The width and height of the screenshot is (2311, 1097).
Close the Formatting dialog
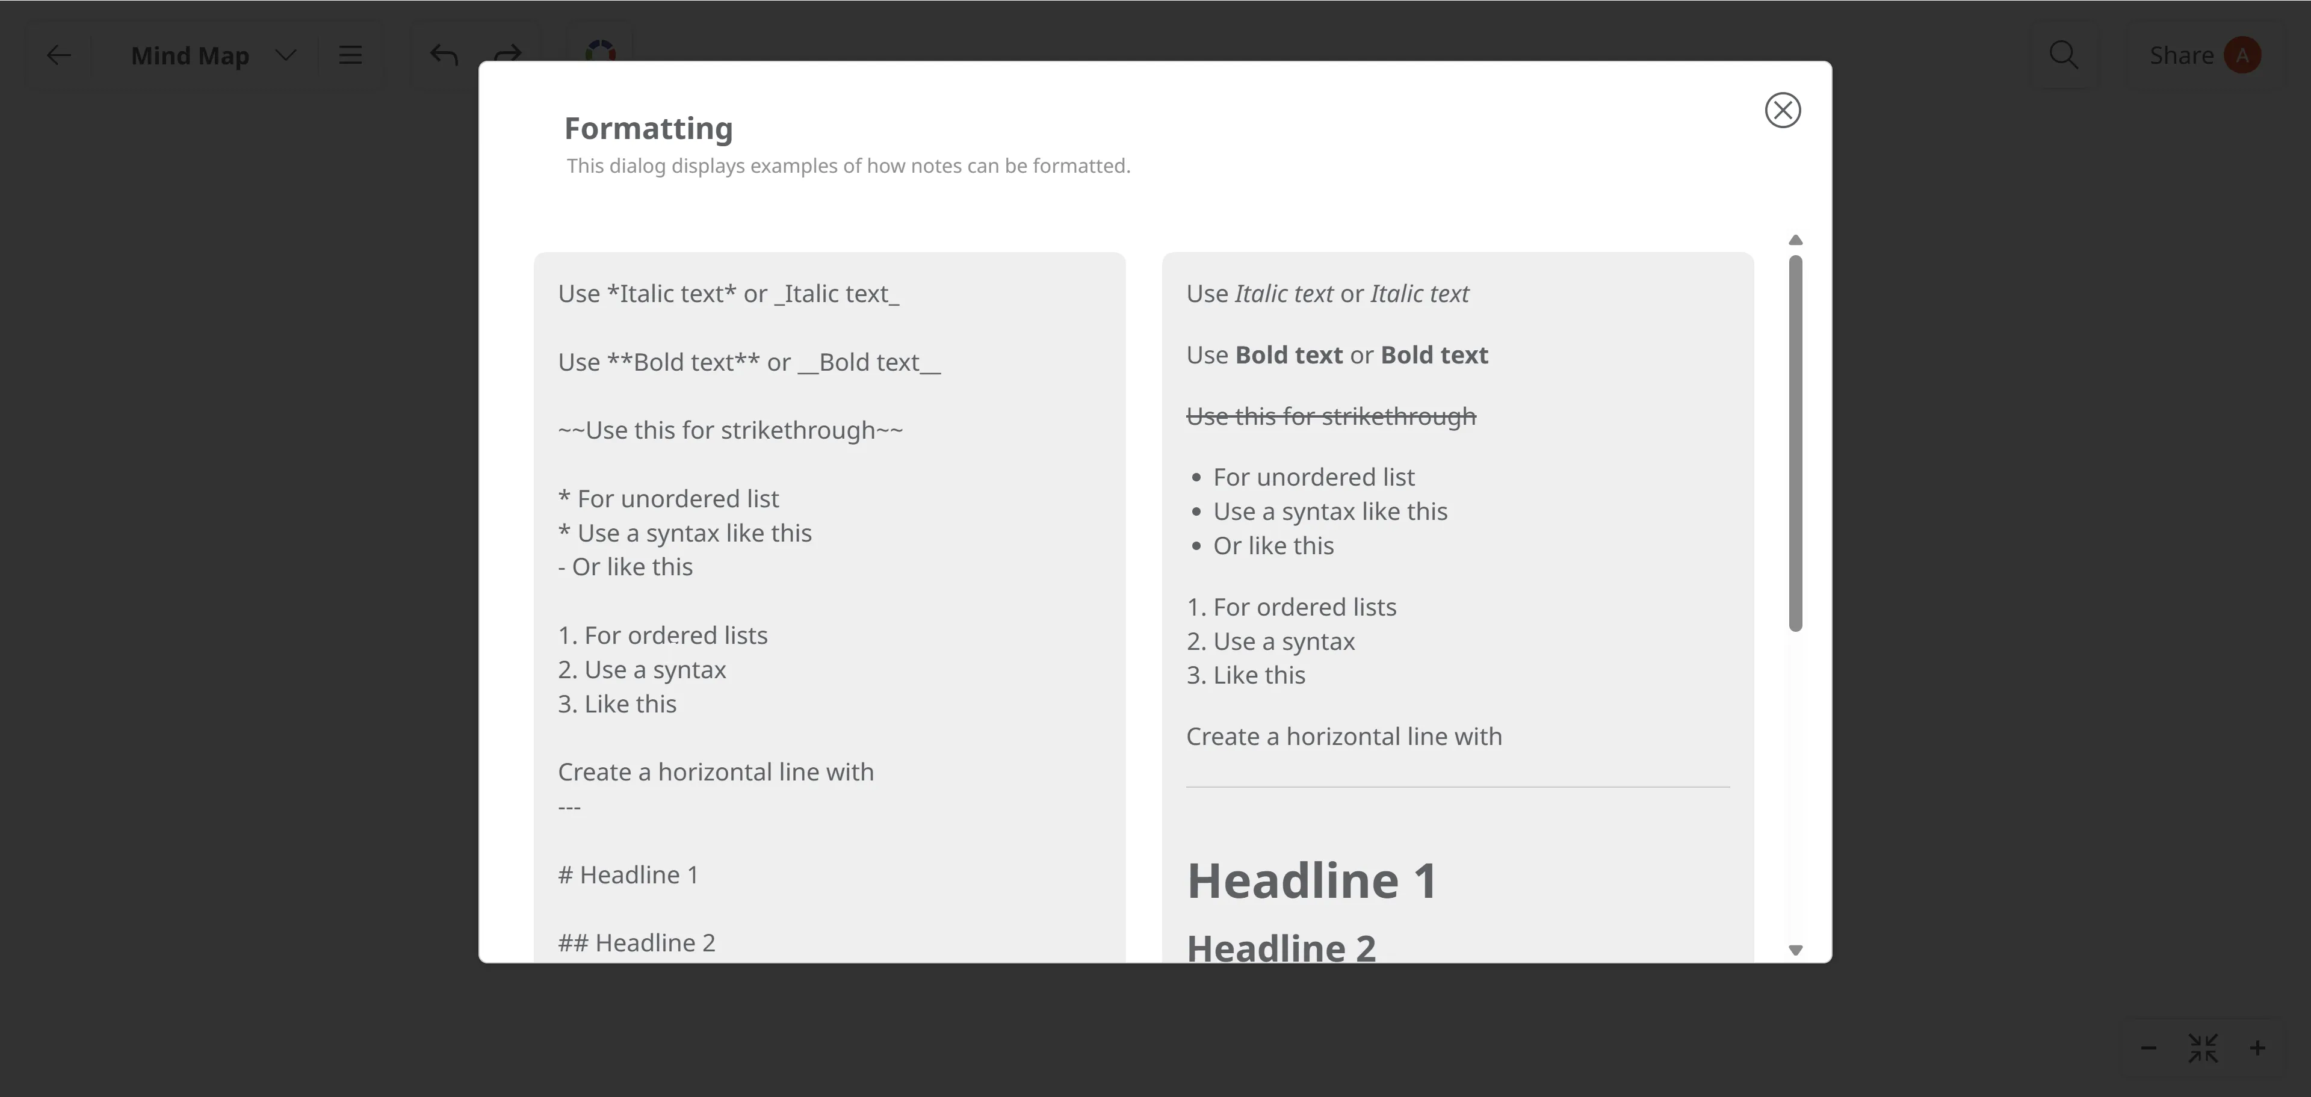point(1783,110)
